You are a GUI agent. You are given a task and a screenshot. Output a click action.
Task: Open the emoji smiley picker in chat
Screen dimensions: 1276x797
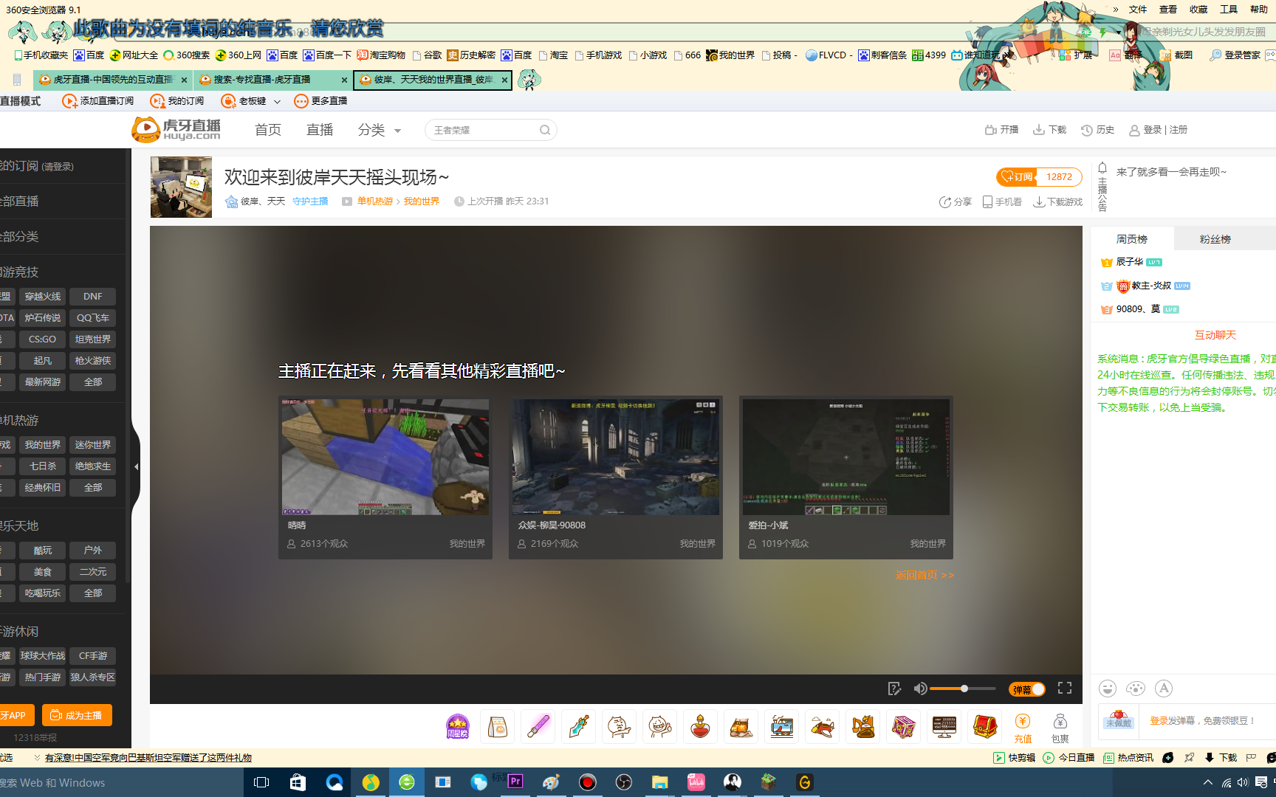point(1107,688)
